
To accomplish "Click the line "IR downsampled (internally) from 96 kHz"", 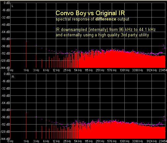I will 94,29.
